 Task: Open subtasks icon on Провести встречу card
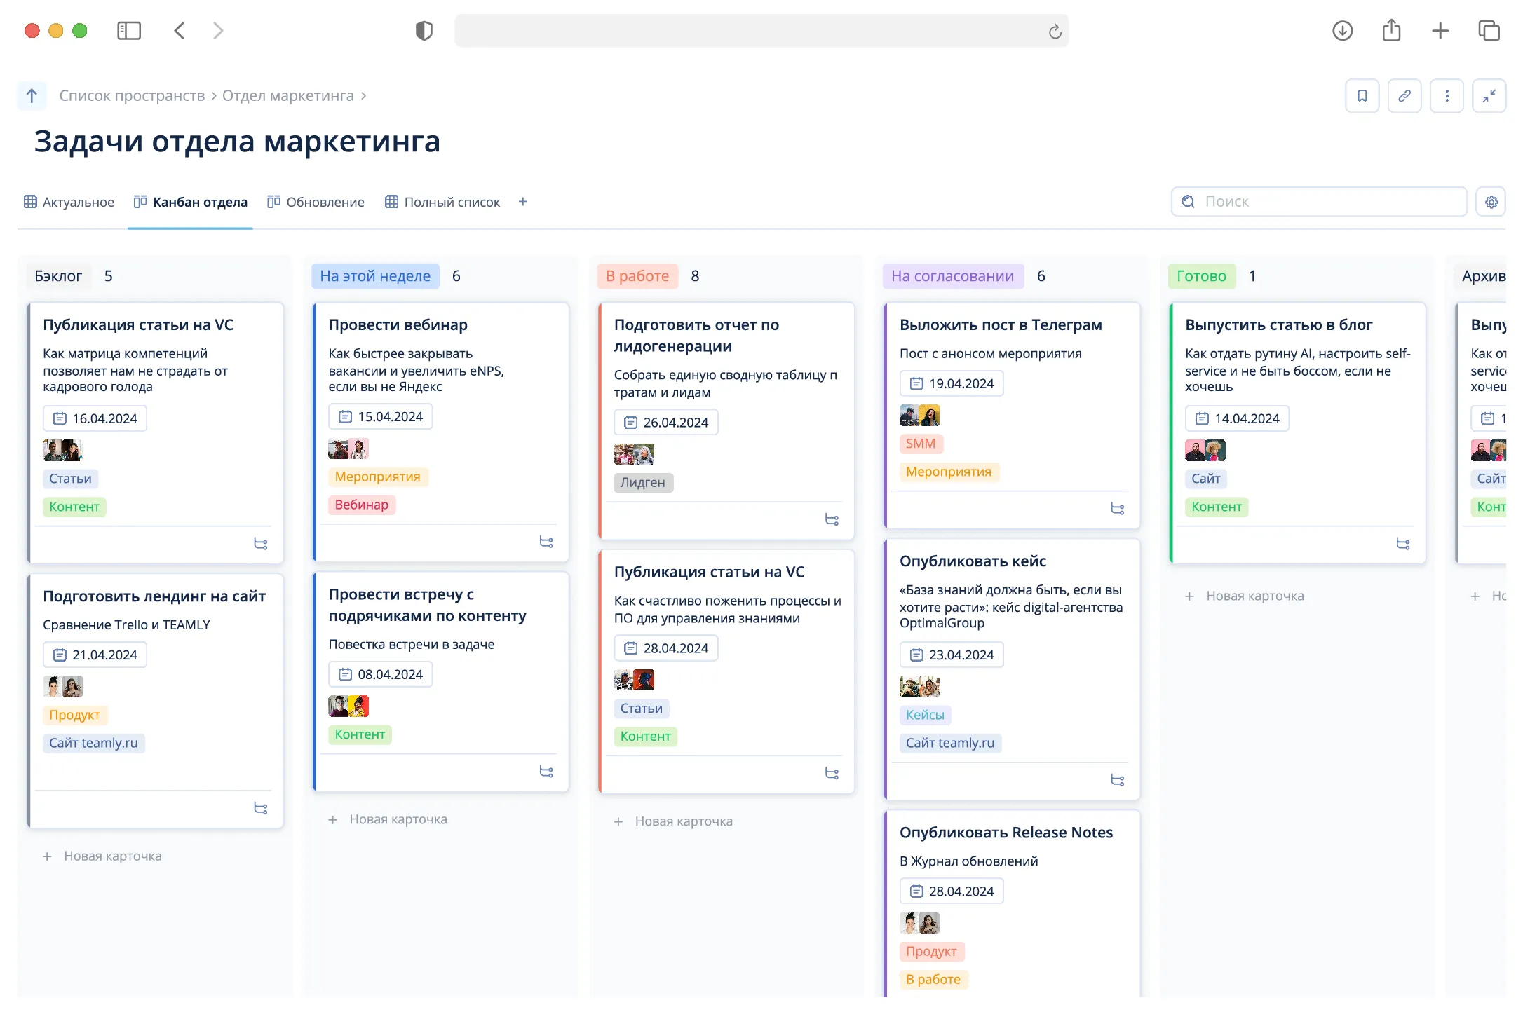pyautogui.click(x=546, y=772)
